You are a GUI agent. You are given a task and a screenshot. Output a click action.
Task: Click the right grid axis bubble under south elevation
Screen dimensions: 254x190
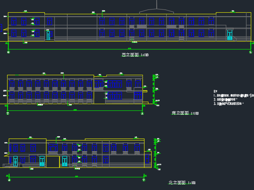click(142, 113)
